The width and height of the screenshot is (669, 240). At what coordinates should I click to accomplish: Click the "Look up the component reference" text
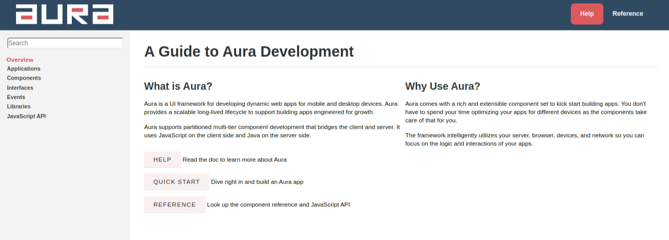pyautogui.click(x=278, y=205)
